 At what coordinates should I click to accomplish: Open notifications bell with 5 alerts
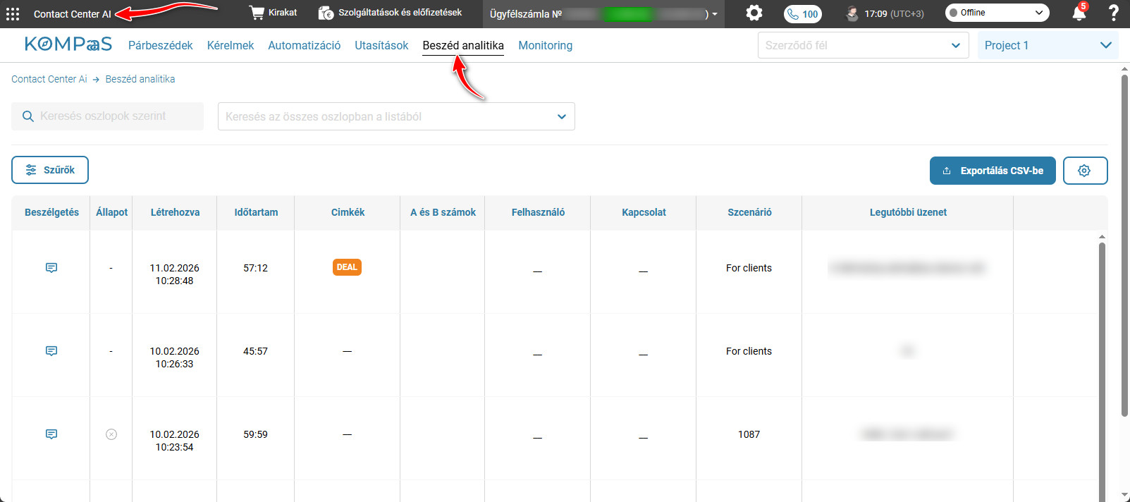[1079, 13]
